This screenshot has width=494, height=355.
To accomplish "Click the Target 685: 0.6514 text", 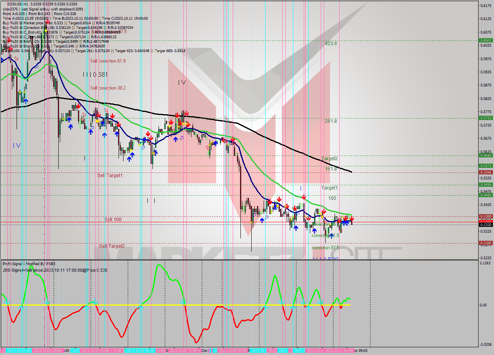I will click(x=170, y=51).
